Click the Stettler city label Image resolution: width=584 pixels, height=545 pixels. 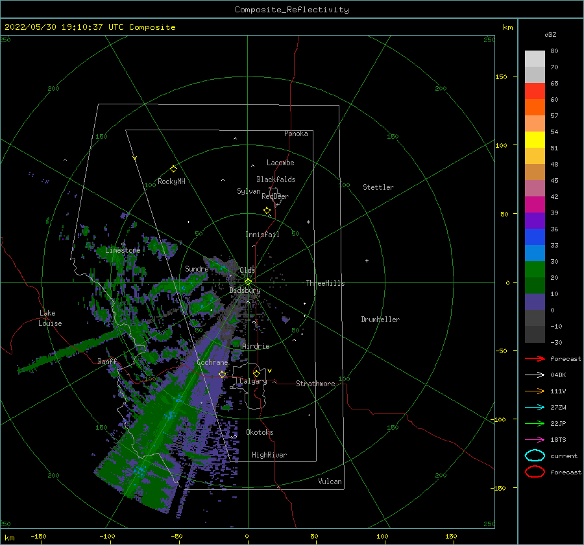click(378, 187)
